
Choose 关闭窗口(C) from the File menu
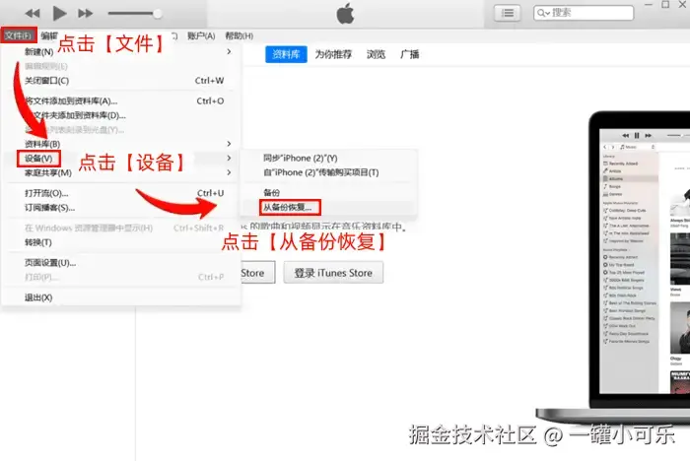(x=121, y=81)
